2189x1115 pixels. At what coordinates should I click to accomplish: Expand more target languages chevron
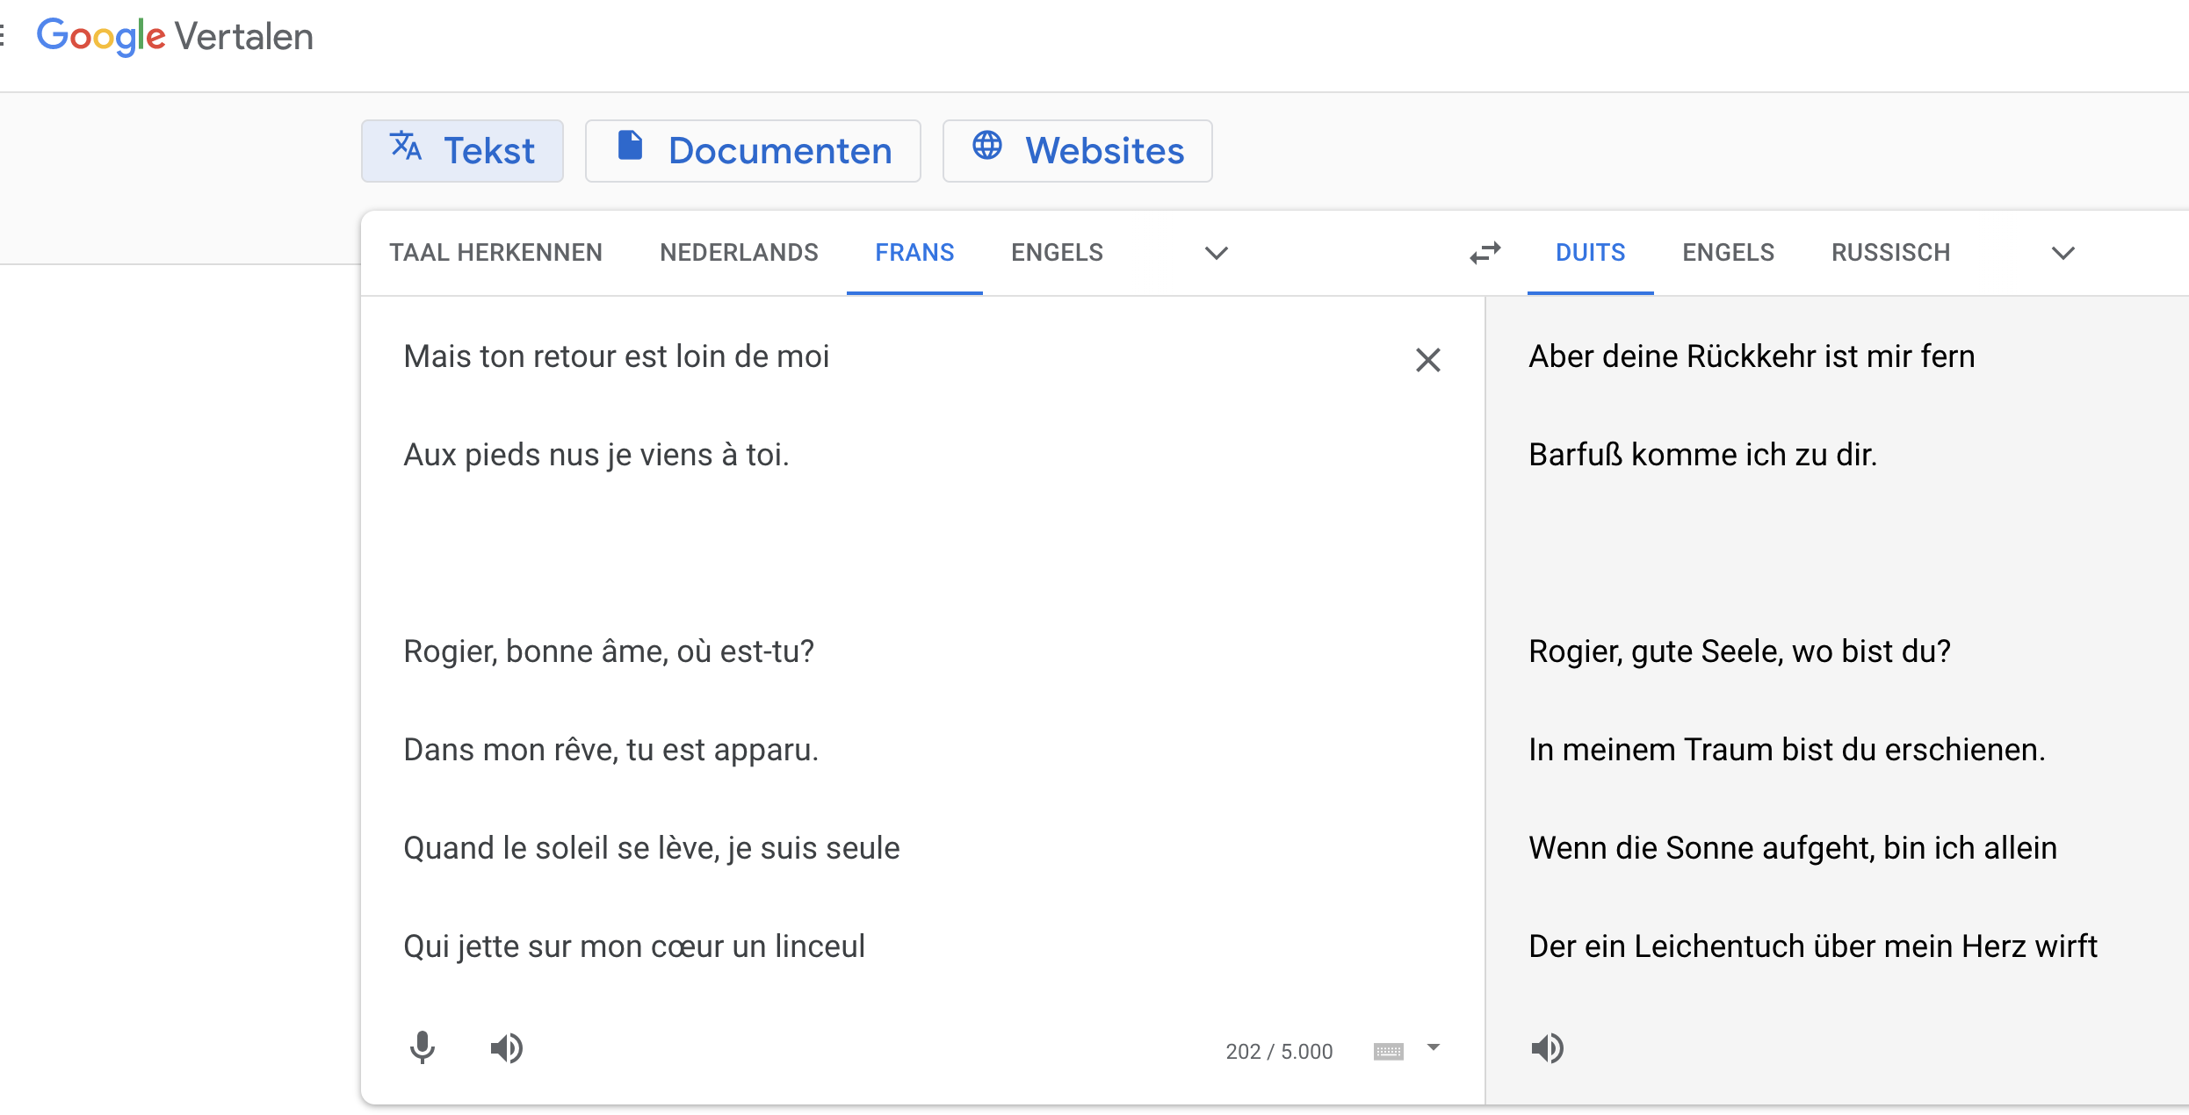(2063, 253)
